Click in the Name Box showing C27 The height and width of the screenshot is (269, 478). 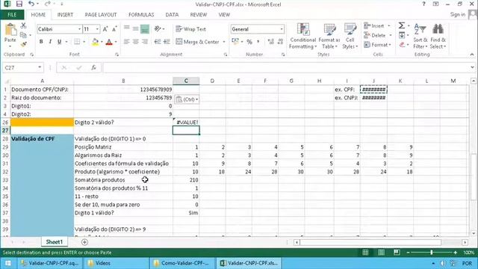(19, 68)
